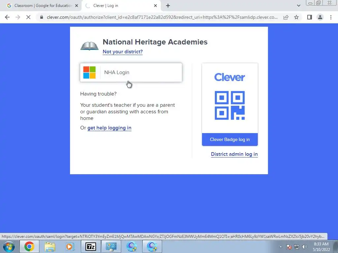Open the Windows Start menu
The image size is (338, 253).
(x=9, y=246)
